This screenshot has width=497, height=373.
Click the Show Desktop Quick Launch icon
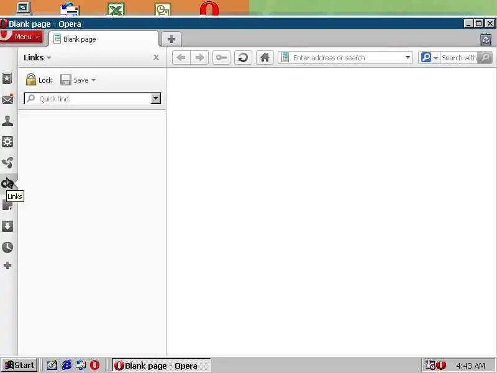coord(52,365)
